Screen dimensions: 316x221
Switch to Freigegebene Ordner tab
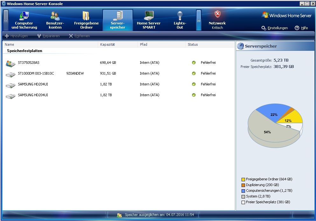point(86,20)
